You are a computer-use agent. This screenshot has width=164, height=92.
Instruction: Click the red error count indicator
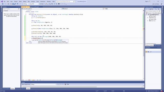point(30,80)
